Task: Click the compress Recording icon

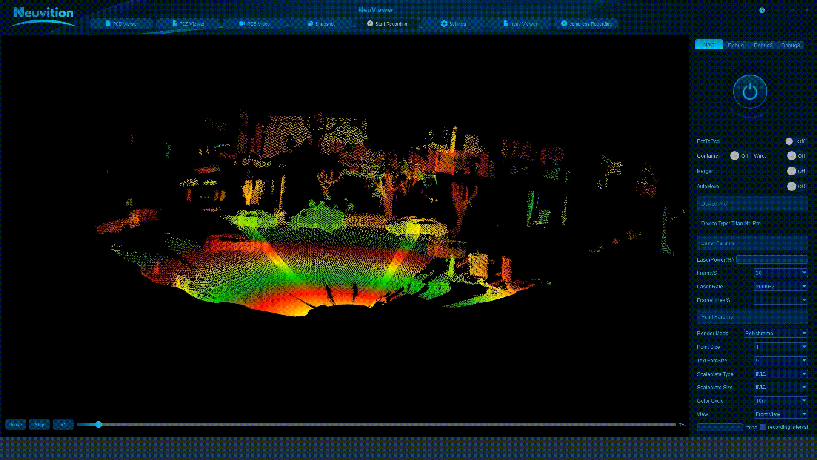Action: pyautogui.click(x=564, y=24)
